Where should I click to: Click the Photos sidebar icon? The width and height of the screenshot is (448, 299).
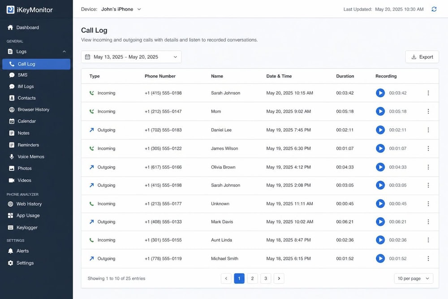coord(12,169)
